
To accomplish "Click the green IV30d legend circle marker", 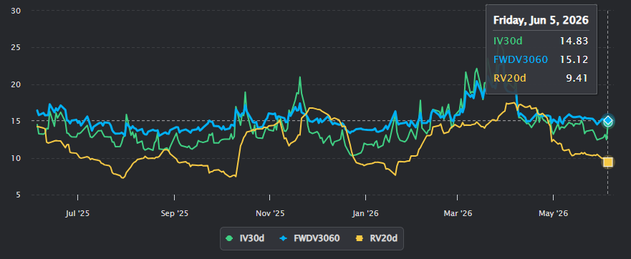I will [x=229, y=238].
